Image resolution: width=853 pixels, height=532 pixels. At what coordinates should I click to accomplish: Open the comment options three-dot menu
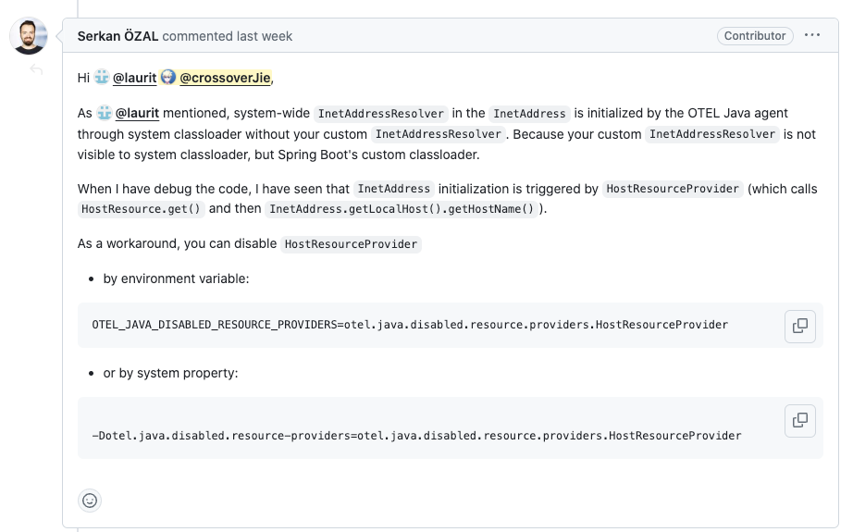(812, 36)
